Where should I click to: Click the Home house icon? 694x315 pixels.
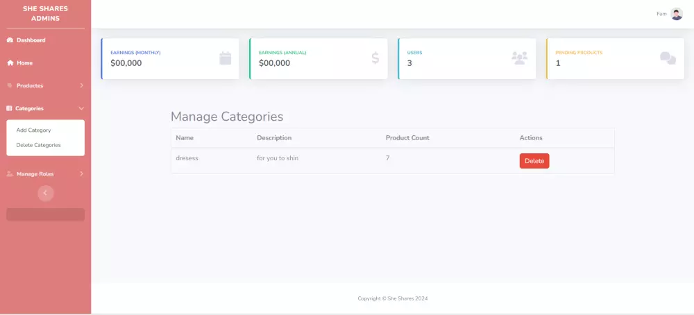(x=10, y=63)
